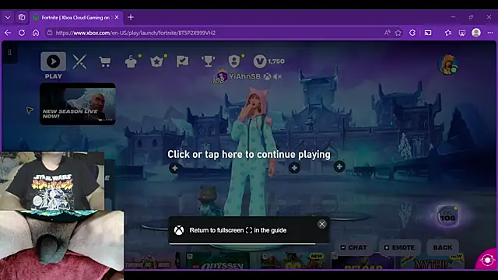The height and width of the screenshot is (280, 498).
Task: Open the Item Shop cart icon
Action: click(x=105, y=61)
